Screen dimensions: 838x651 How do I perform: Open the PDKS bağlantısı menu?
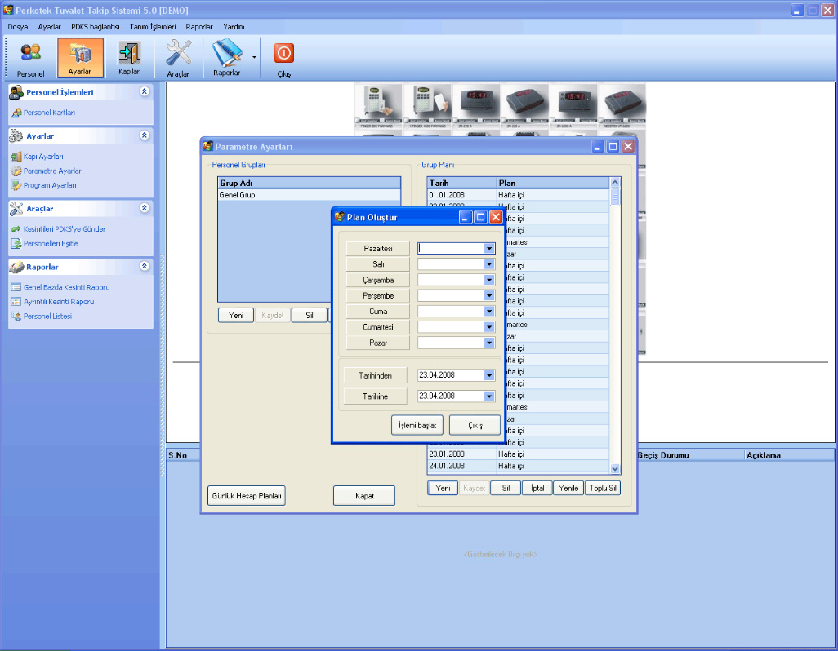(x=96, y=27)
